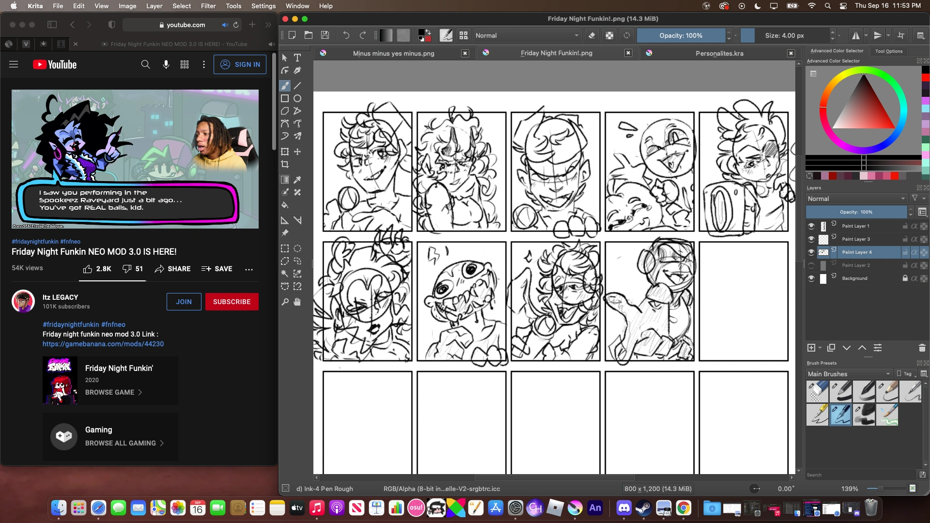Select the Zoom tool magnifier
This screenshot has width=930, height=523.
click(285, 302)
